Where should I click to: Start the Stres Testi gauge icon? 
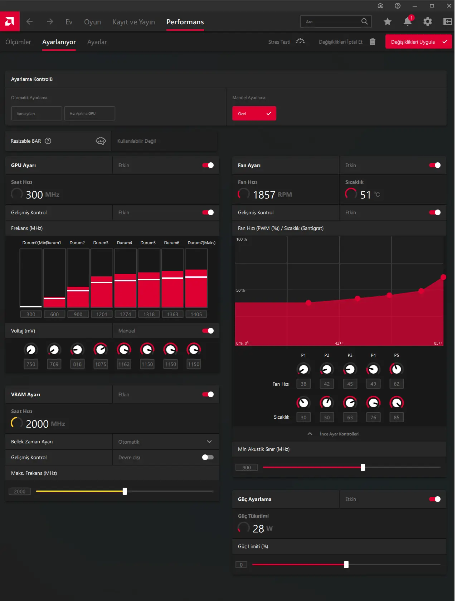click(300, 41)
